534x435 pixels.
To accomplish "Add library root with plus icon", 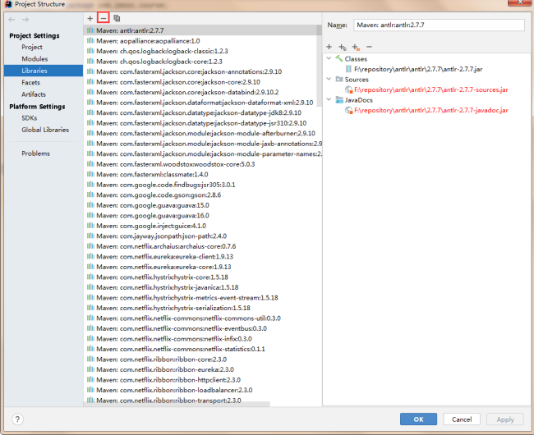I will [329, 47].
